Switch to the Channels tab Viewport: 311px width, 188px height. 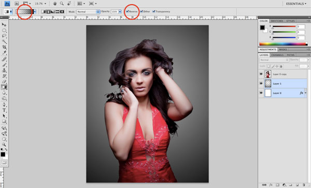277,55
